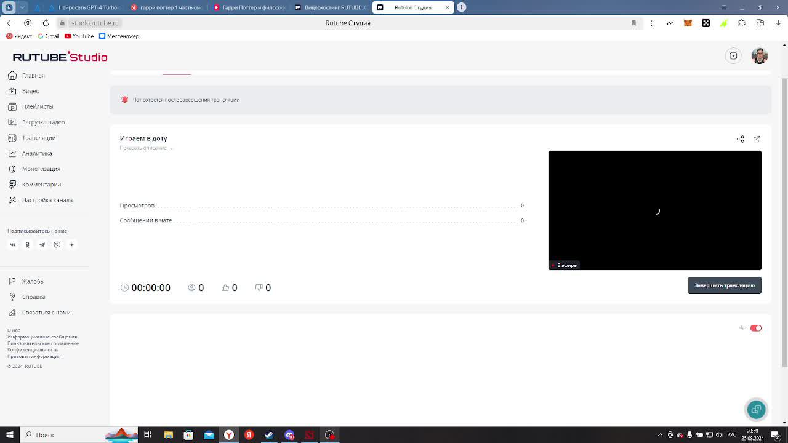Click the Odnoklassniki social icon

(27, 245)
